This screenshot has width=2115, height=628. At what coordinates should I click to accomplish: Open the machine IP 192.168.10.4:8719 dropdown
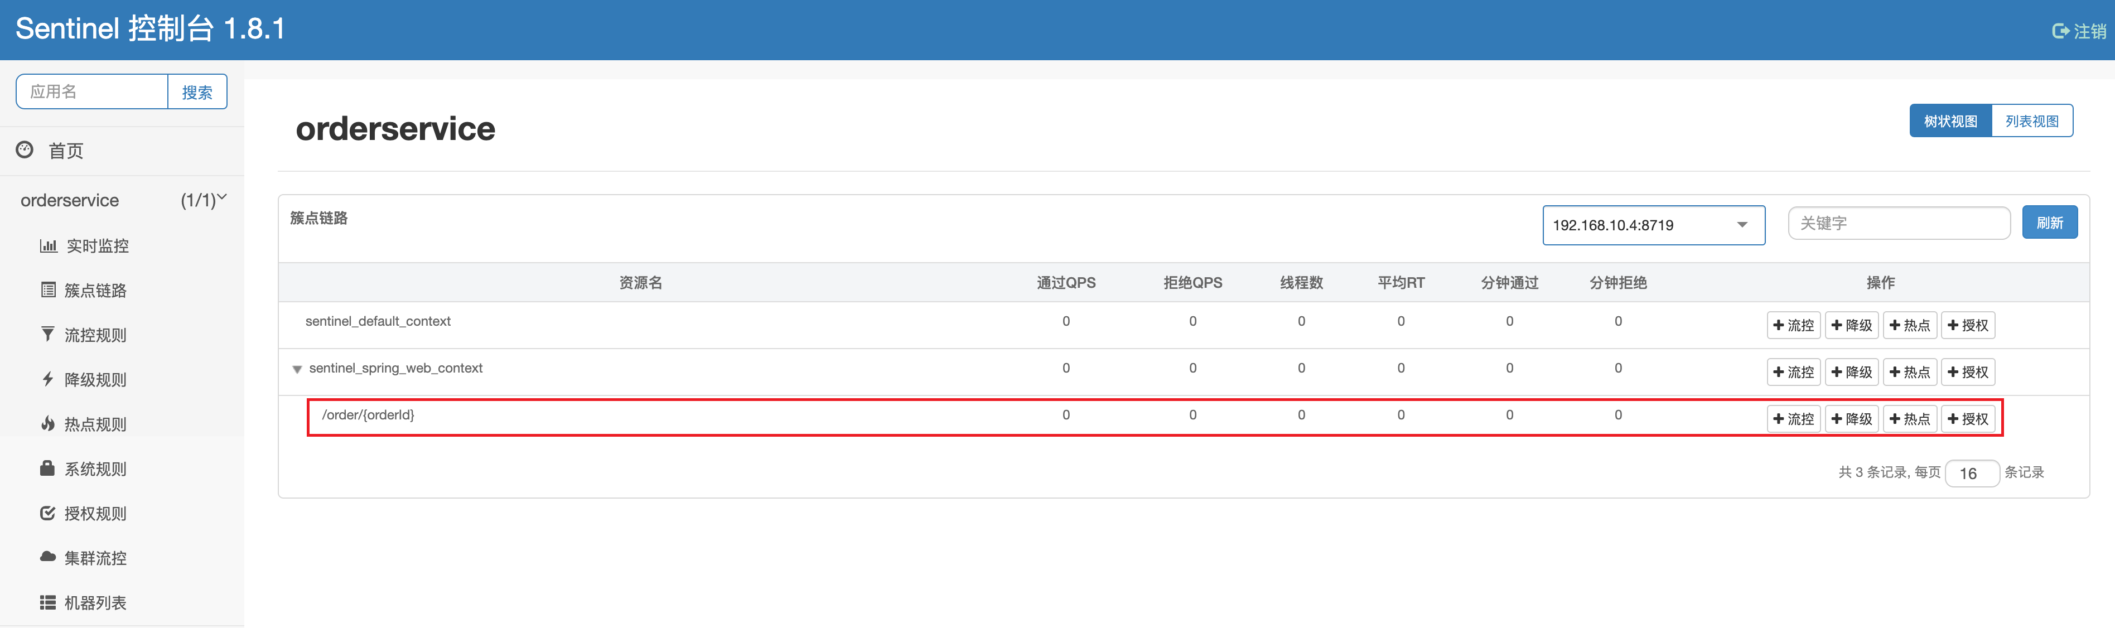[1654, 225]
